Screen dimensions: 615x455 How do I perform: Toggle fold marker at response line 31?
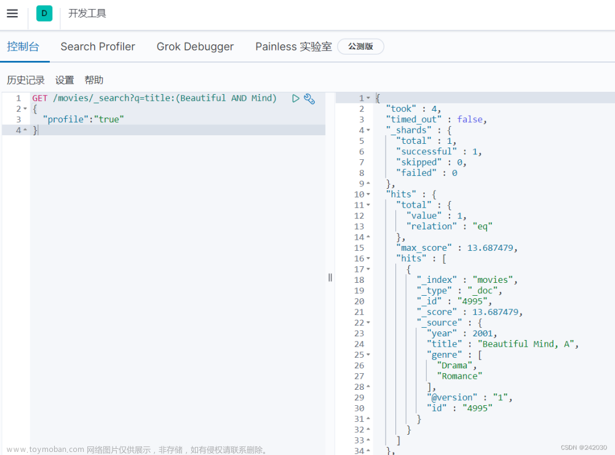pyautogui.click(x=368, y=419)
